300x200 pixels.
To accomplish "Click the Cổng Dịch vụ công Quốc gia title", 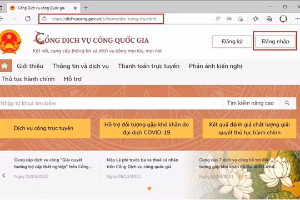I will pyautogui.click(x=92, y=39).
